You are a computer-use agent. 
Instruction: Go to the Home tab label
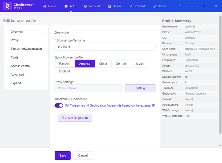click(52, 6)
